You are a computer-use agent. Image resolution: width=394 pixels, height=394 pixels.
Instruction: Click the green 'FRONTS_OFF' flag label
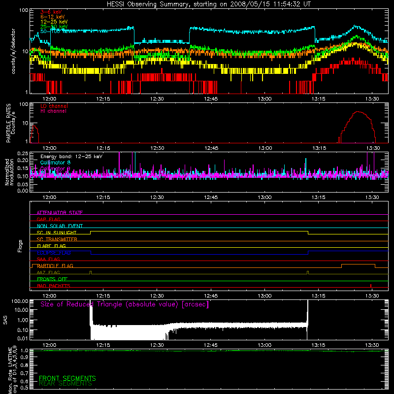52,279
